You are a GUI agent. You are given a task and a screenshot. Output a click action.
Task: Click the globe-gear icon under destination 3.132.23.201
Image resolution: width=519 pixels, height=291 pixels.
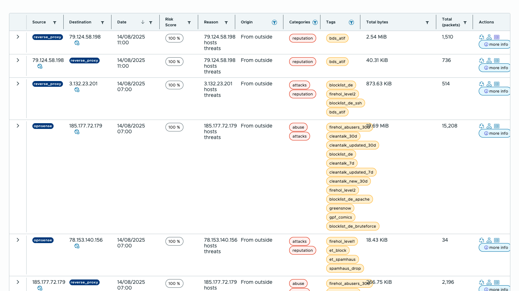click(77, 90)
